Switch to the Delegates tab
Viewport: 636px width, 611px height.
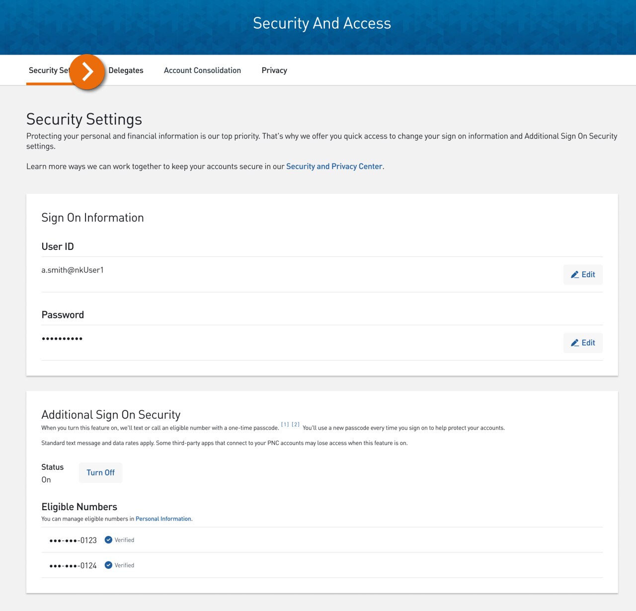[x=125, y=70]
